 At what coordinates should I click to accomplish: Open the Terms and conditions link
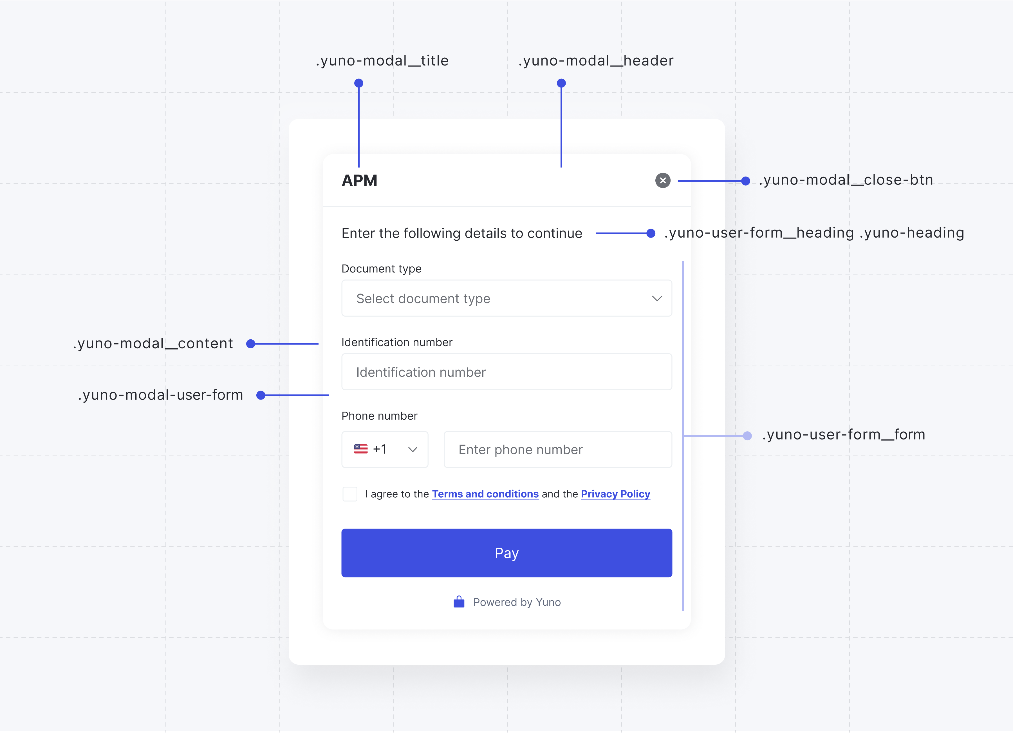click(485, 494)
